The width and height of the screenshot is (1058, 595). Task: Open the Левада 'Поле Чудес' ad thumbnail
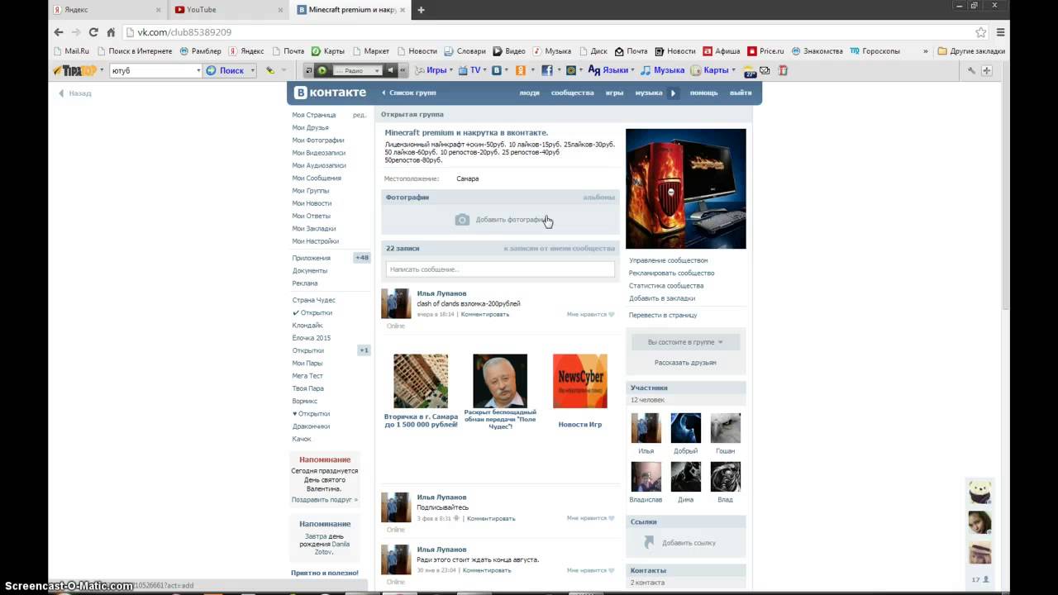[500, 381]
